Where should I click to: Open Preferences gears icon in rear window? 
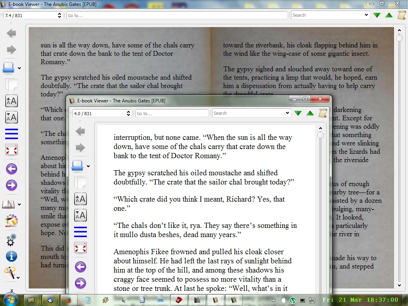tap(12, 239)
